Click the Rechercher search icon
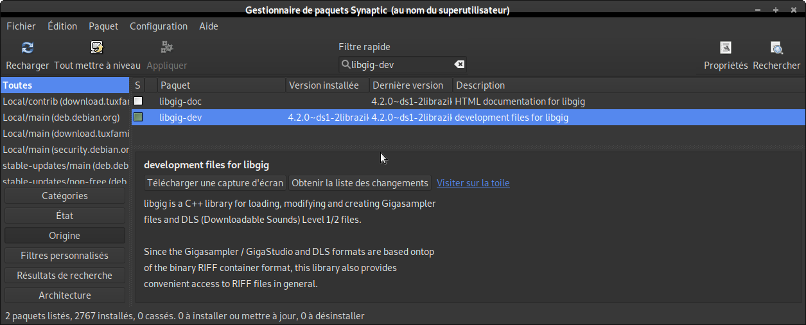Viewport: 806px width, 325px height. [776, 48]
